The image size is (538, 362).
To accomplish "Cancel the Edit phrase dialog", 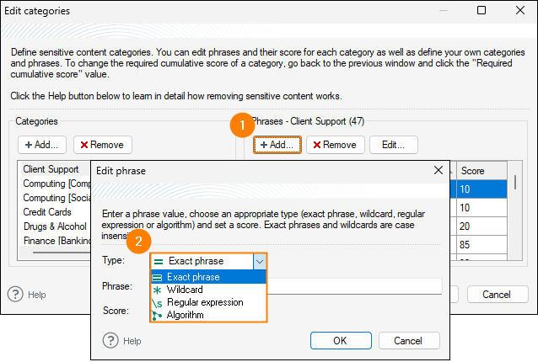I will [x=409, y=340].
